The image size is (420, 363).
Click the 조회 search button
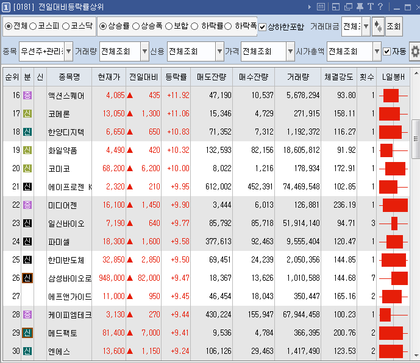tap(394, 26)
